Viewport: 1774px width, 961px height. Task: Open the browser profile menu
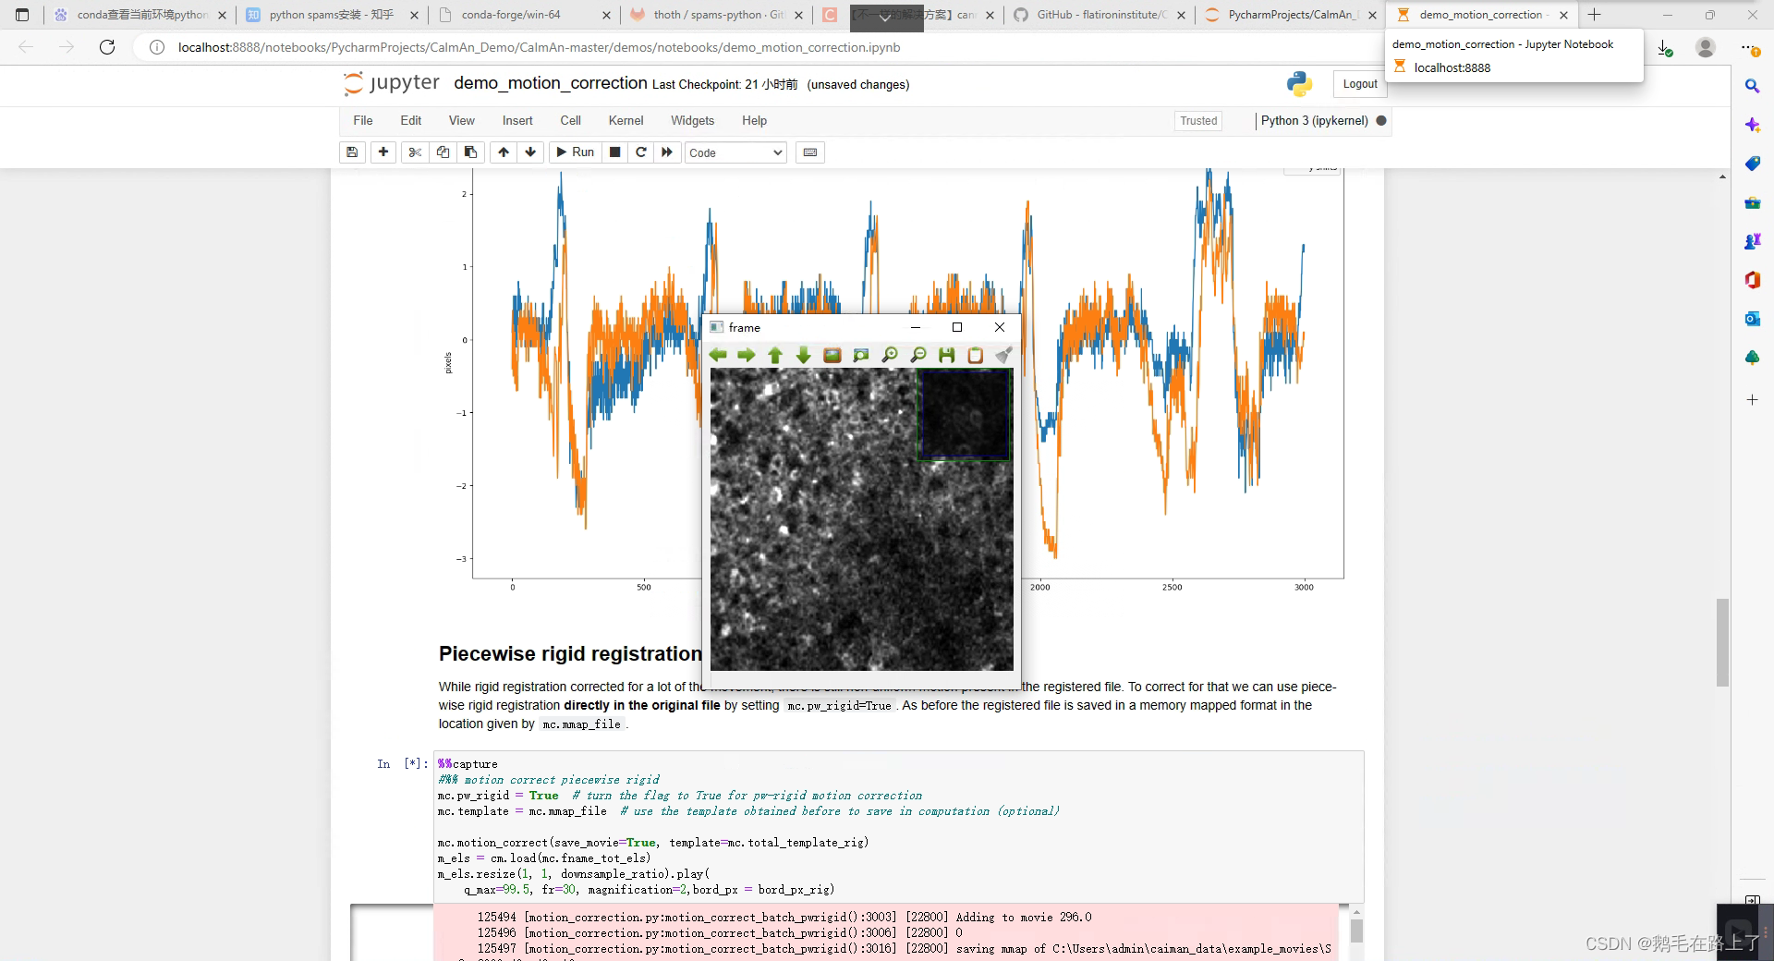[x=1706, y=48]
